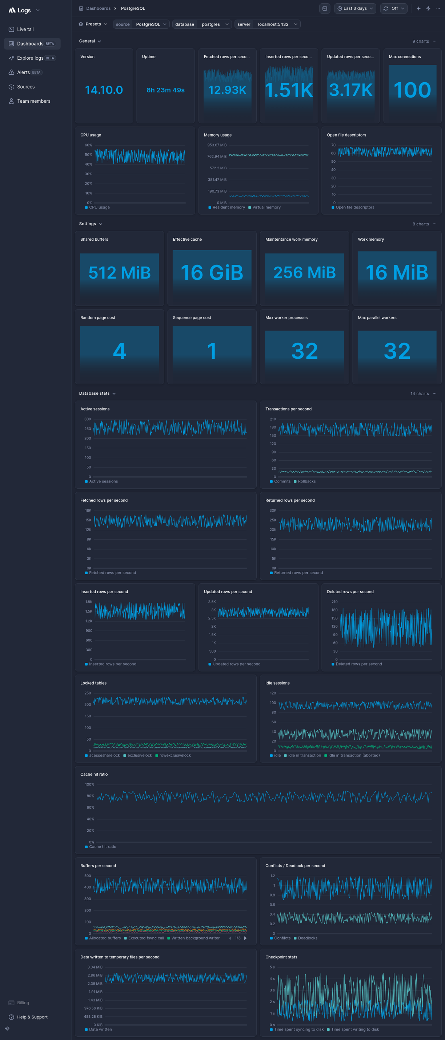The image size is (445, 1040).
Task: Go to next legend page in Buffers chart
Action: pos(245,938)
